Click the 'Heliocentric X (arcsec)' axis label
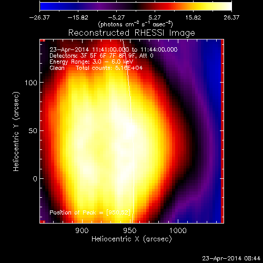The height and width of the screenshot is (263, 263). coord(131,239)
